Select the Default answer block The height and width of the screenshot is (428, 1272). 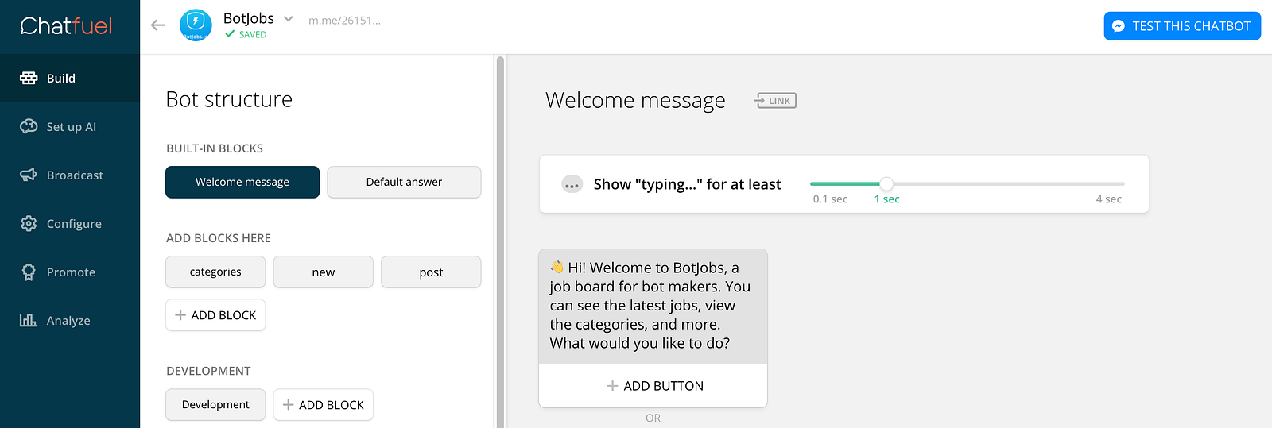[x=404, y=182]
